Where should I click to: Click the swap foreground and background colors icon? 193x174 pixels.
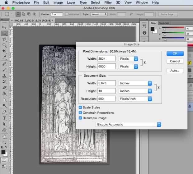tap(6, 147)
